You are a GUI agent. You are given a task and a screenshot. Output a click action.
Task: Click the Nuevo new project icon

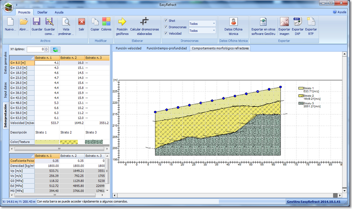pos(10,22)
